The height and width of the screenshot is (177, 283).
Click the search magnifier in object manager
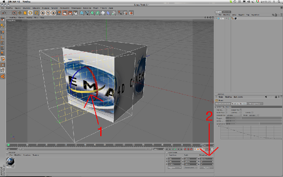click(273, 15)
